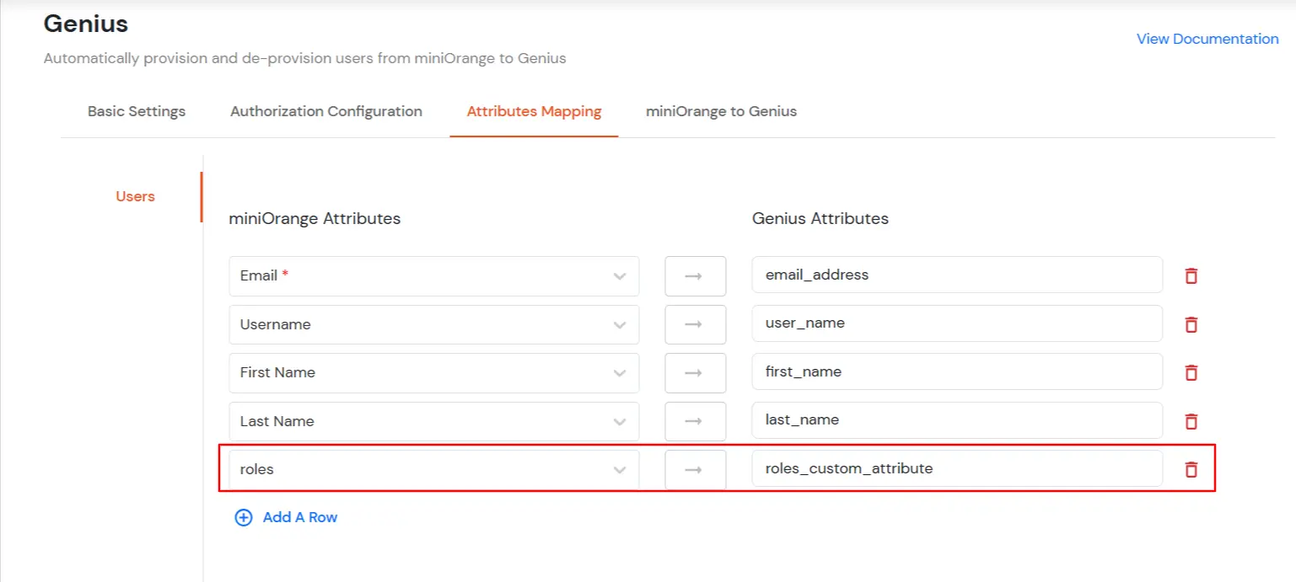Click the email_address Genius attribute field

pos(957,275)
